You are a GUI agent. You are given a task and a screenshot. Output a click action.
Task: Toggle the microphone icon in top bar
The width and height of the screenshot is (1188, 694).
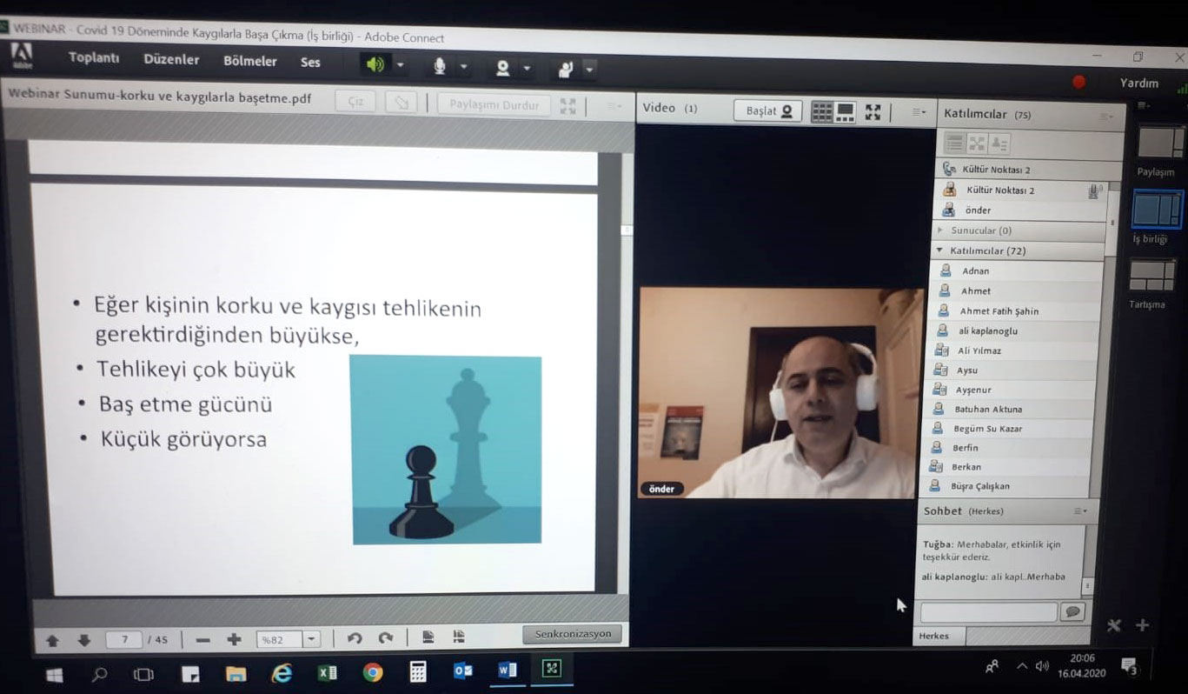440,66
